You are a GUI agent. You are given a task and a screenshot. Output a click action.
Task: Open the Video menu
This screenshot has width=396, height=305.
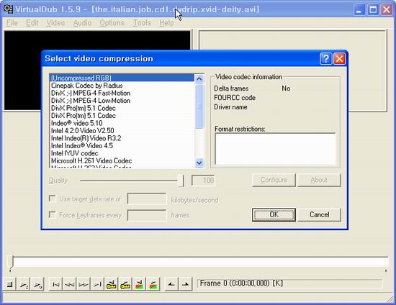[x=55, y=23]
